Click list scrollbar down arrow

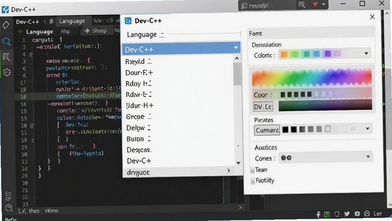point(238,163)
